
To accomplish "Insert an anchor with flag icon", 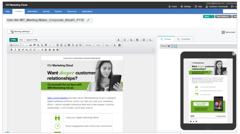I will click(34, 45).
